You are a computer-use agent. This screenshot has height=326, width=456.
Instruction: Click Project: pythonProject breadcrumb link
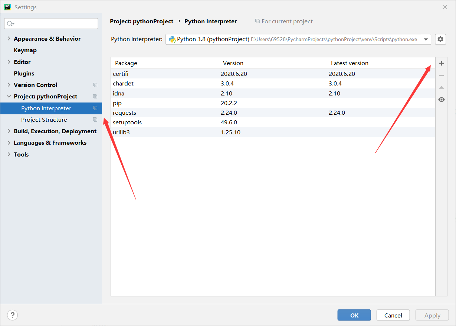[x=142, y=21]
